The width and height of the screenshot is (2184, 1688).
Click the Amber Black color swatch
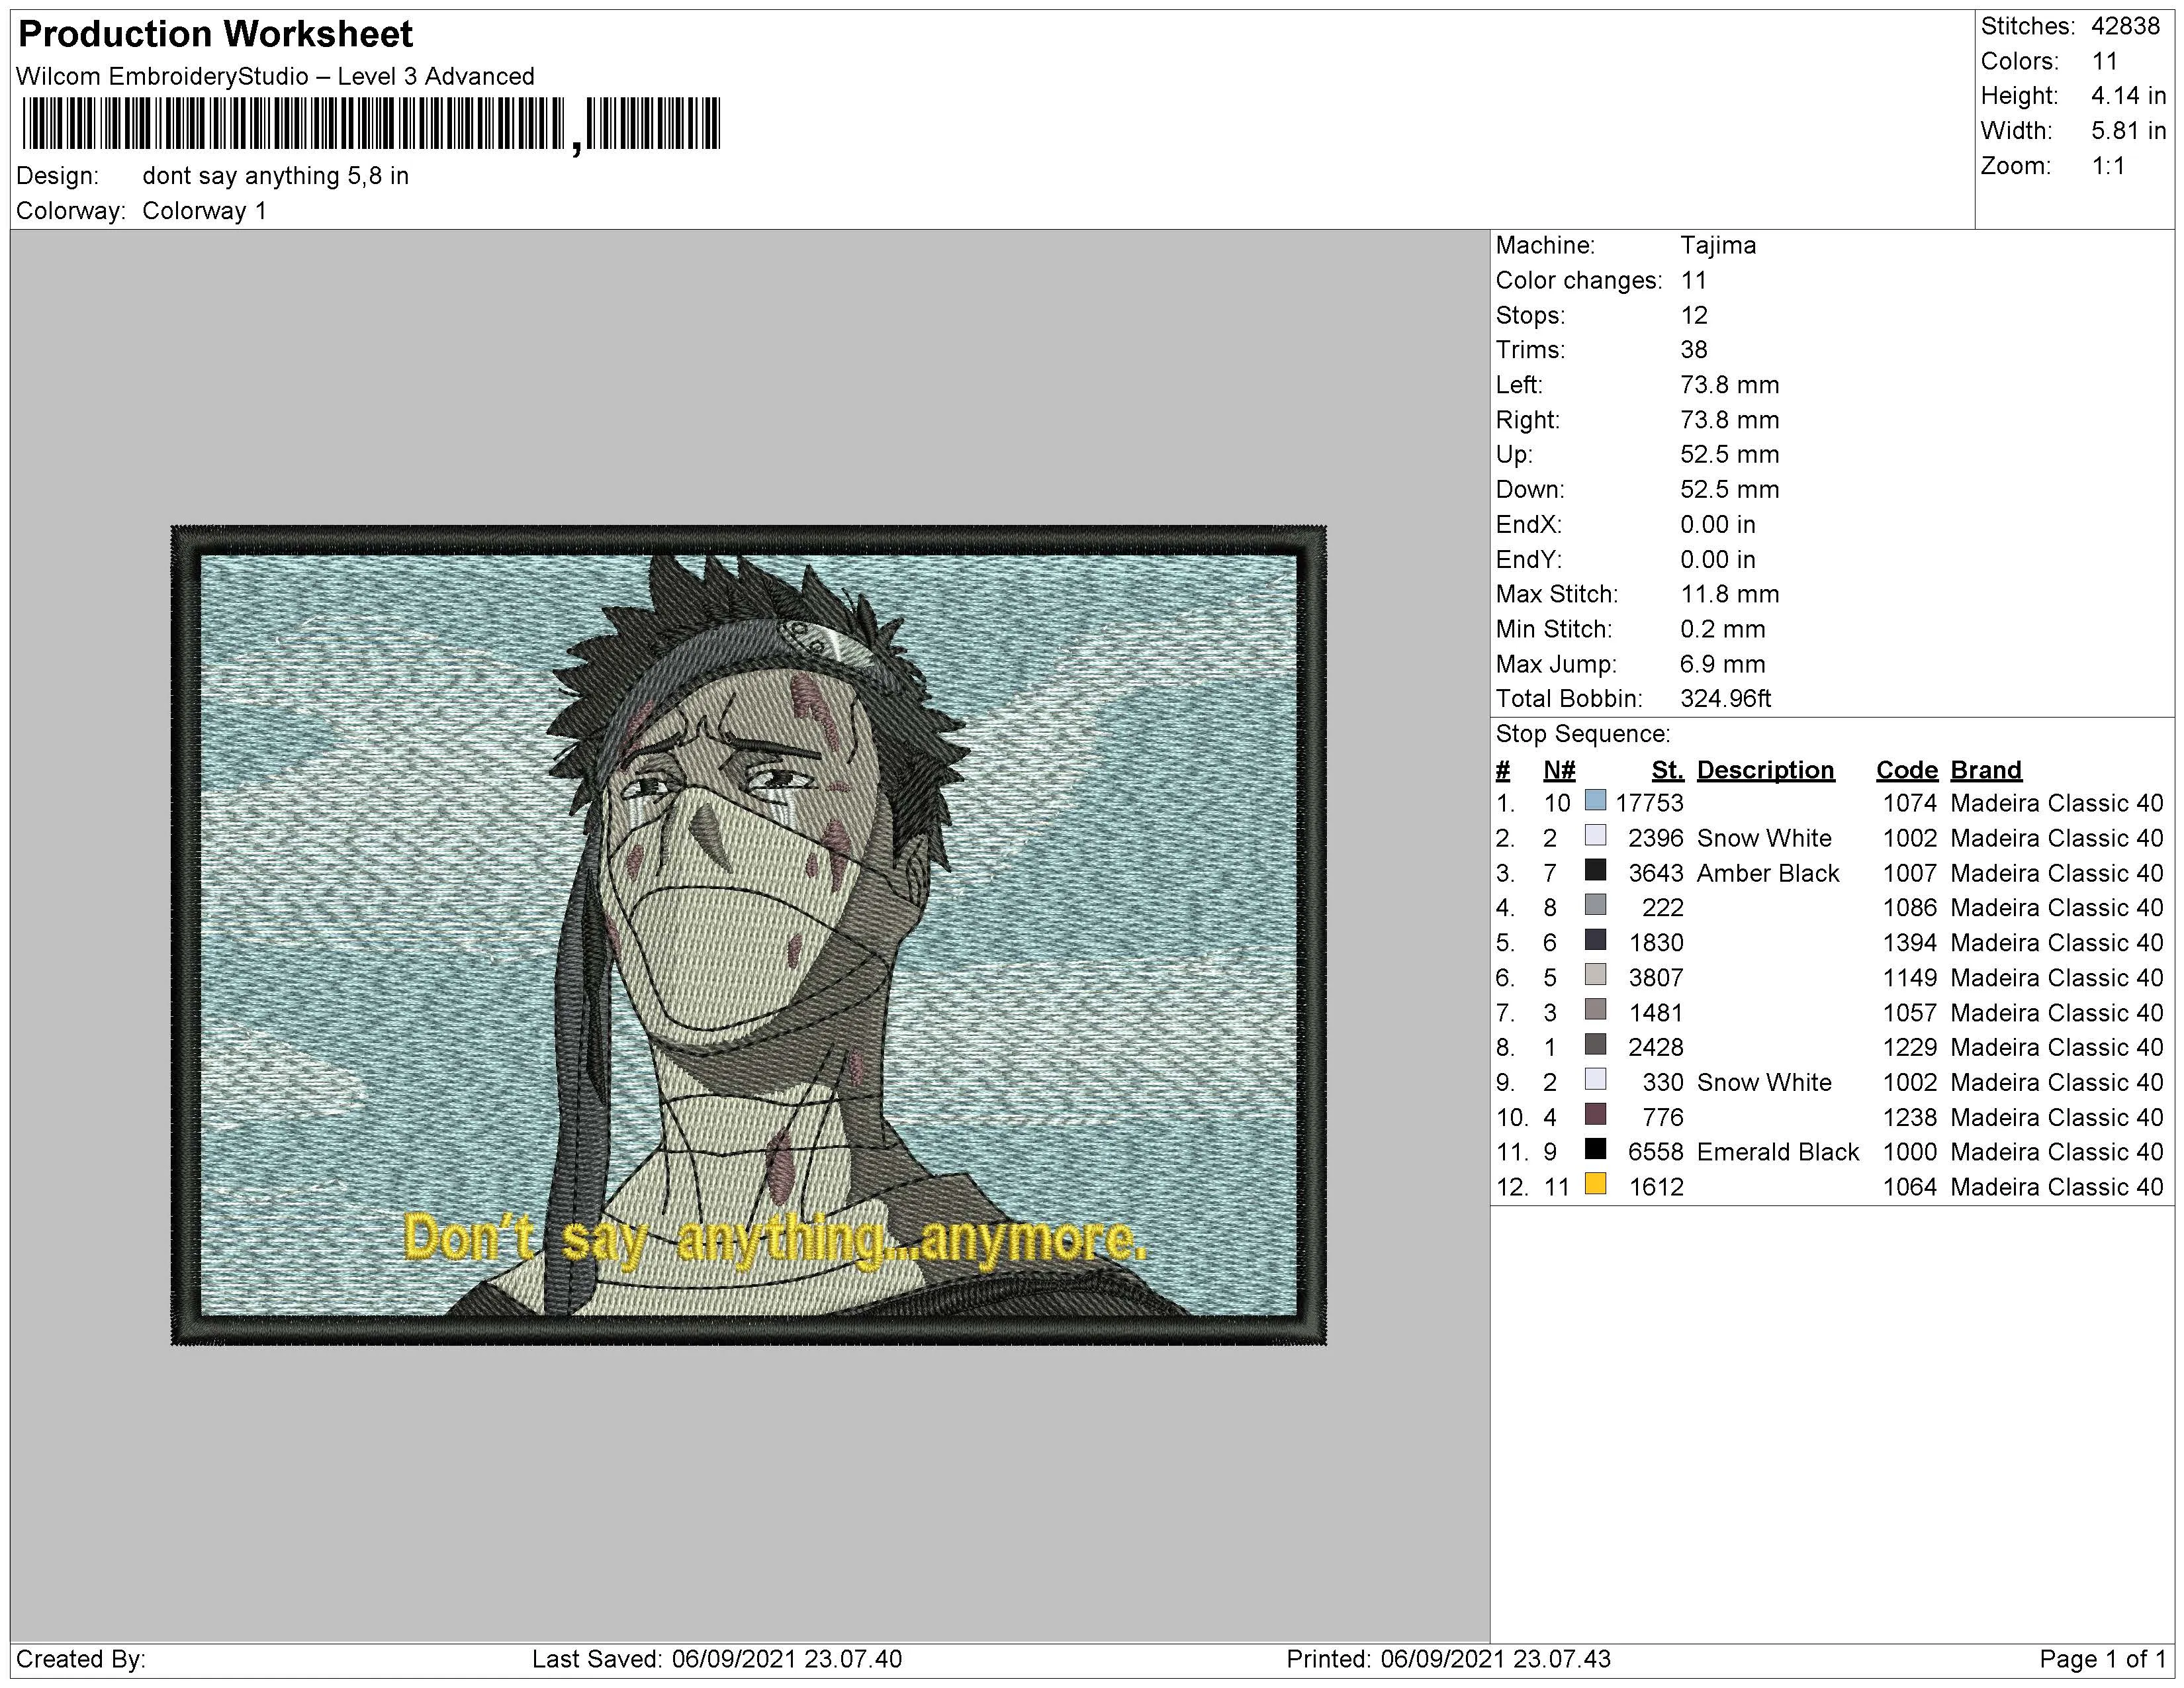click(x=1596, y=870)
